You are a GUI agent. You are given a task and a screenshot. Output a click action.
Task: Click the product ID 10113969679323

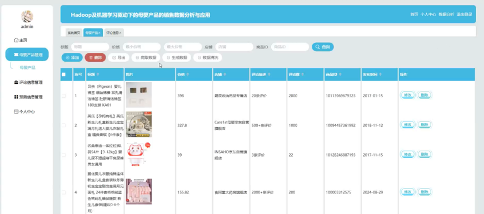pyautogui.click(x=341, y=96)
